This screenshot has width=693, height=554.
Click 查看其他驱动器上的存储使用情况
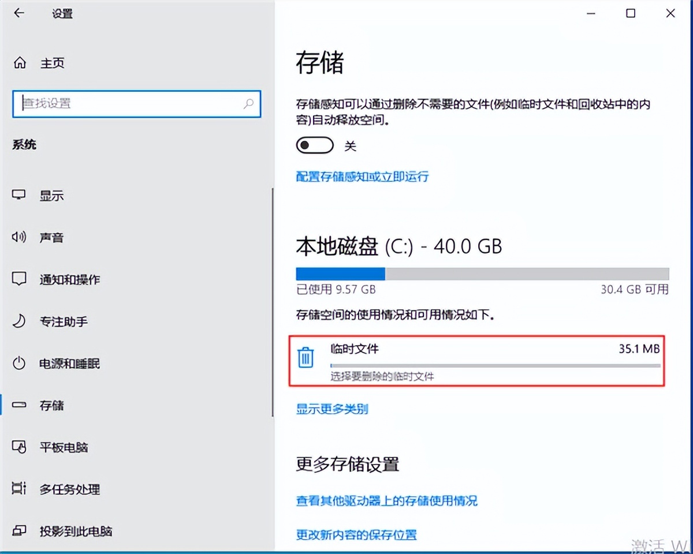[x=385, y=501]
